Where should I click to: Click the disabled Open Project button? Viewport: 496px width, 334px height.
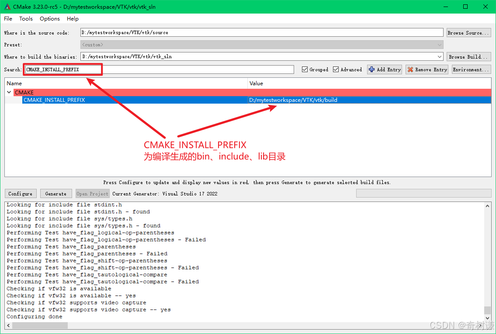pyautogui.click(x=92, y=193)
